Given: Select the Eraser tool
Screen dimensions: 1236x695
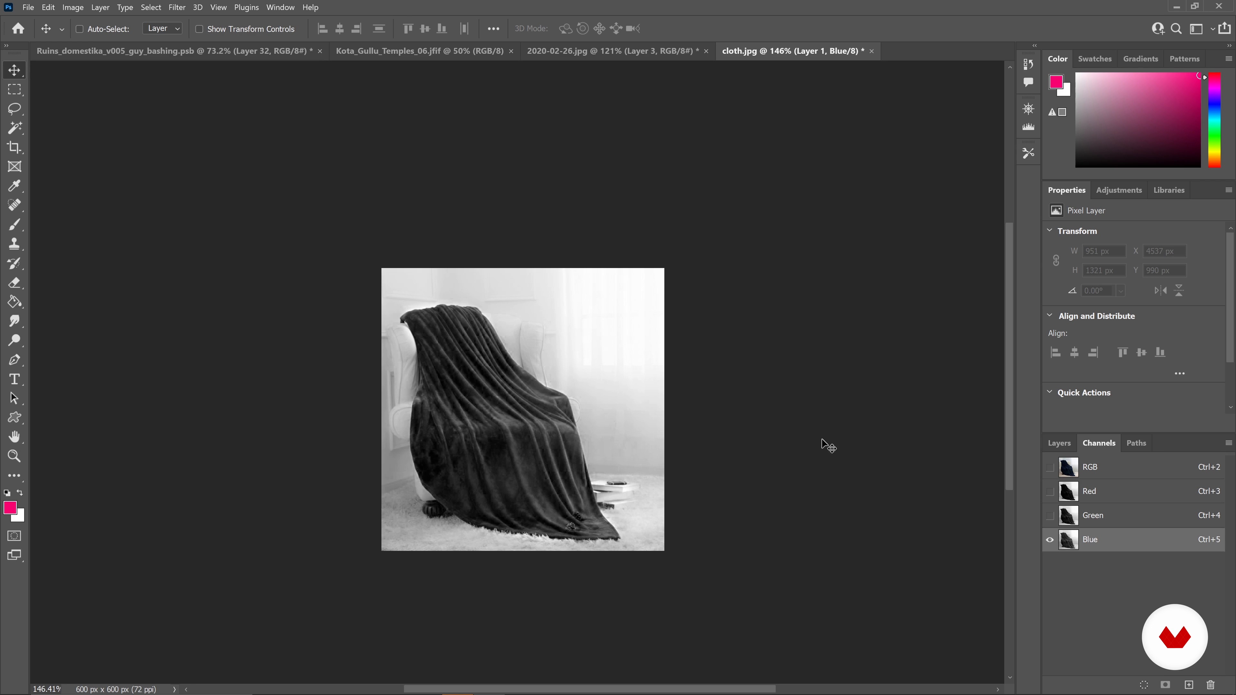Looking at the screenshot, I should click(14, 283).
